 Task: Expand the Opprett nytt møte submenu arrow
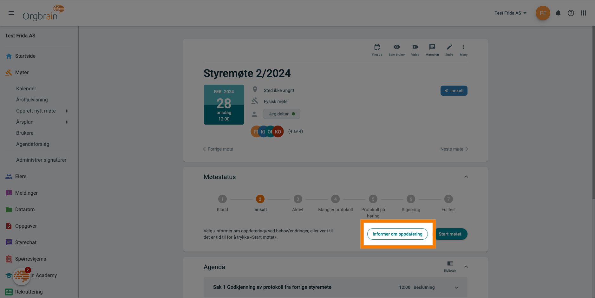click(67, 111)
